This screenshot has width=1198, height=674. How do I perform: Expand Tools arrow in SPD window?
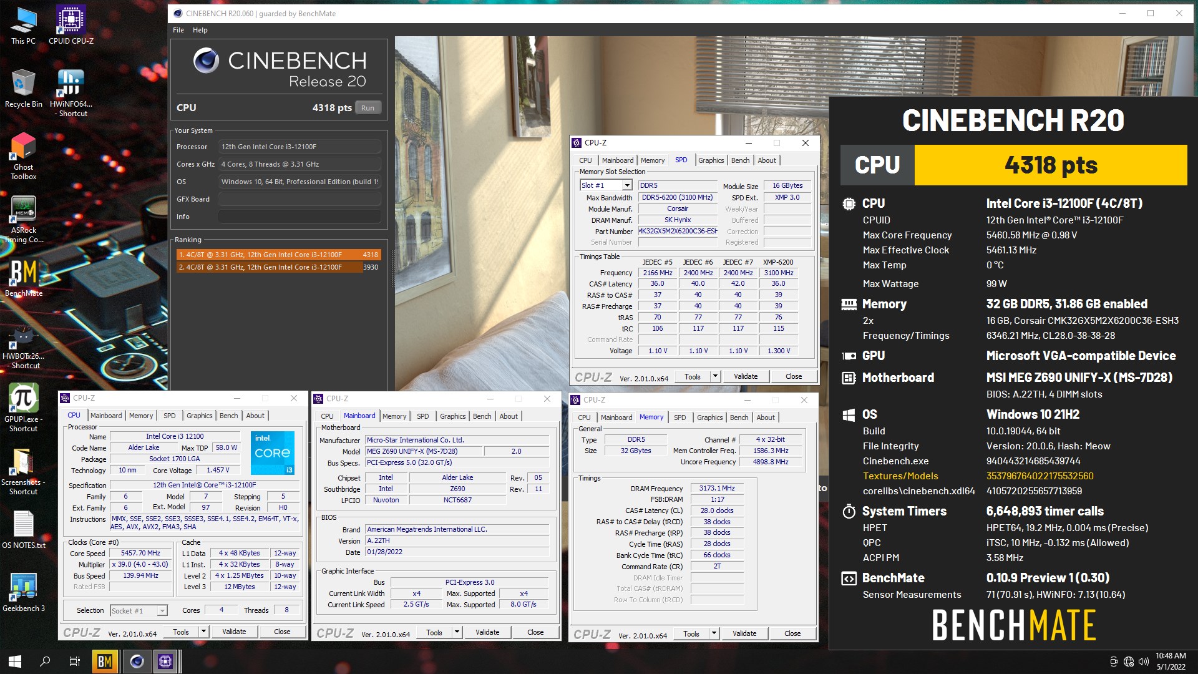click(x=715, y=376)
